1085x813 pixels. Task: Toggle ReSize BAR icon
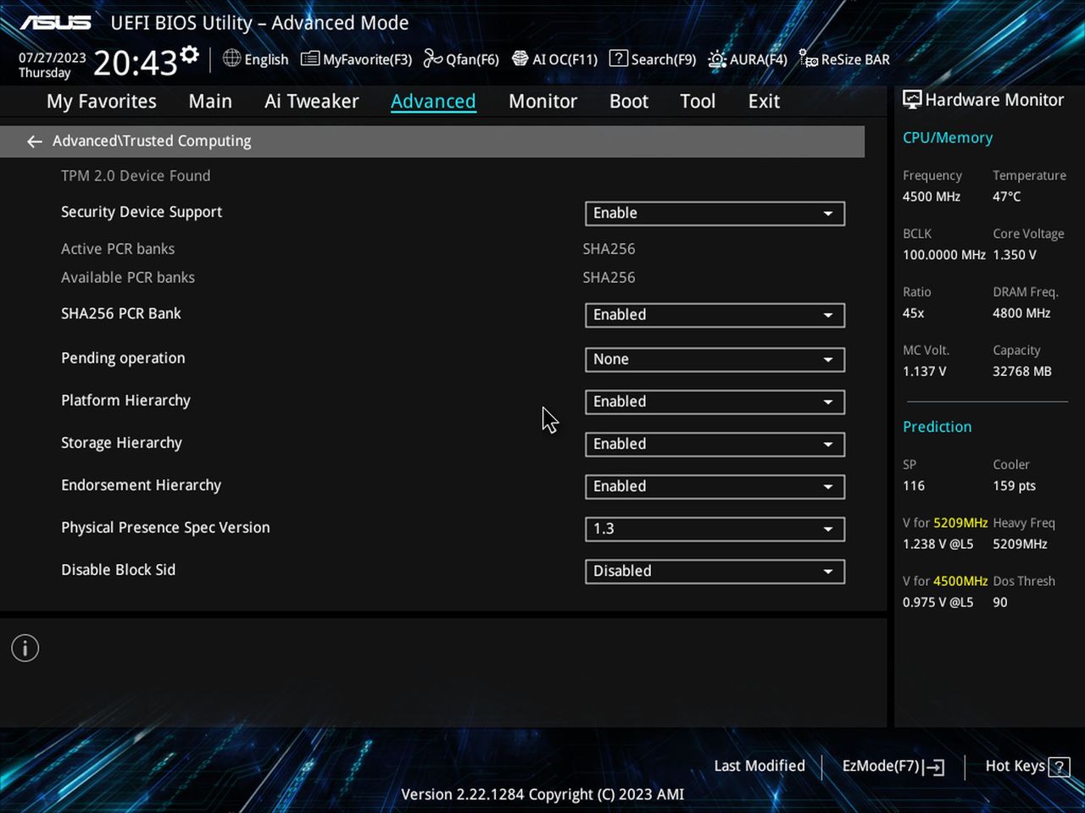pyautogui.click(x=809, y=58)
